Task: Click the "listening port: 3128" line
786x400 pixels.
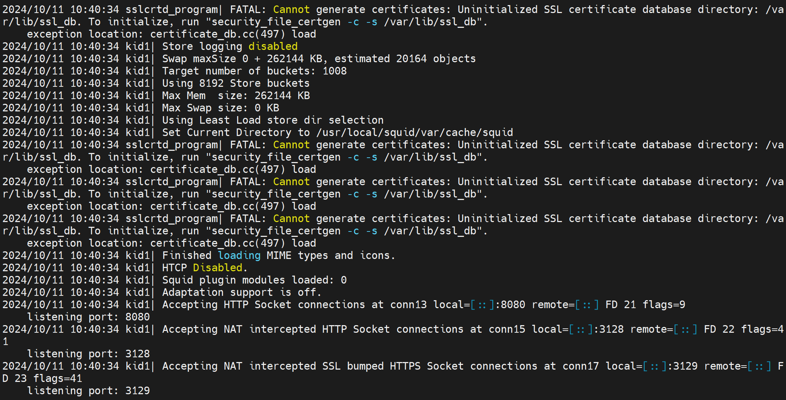Action: point(88,354)
